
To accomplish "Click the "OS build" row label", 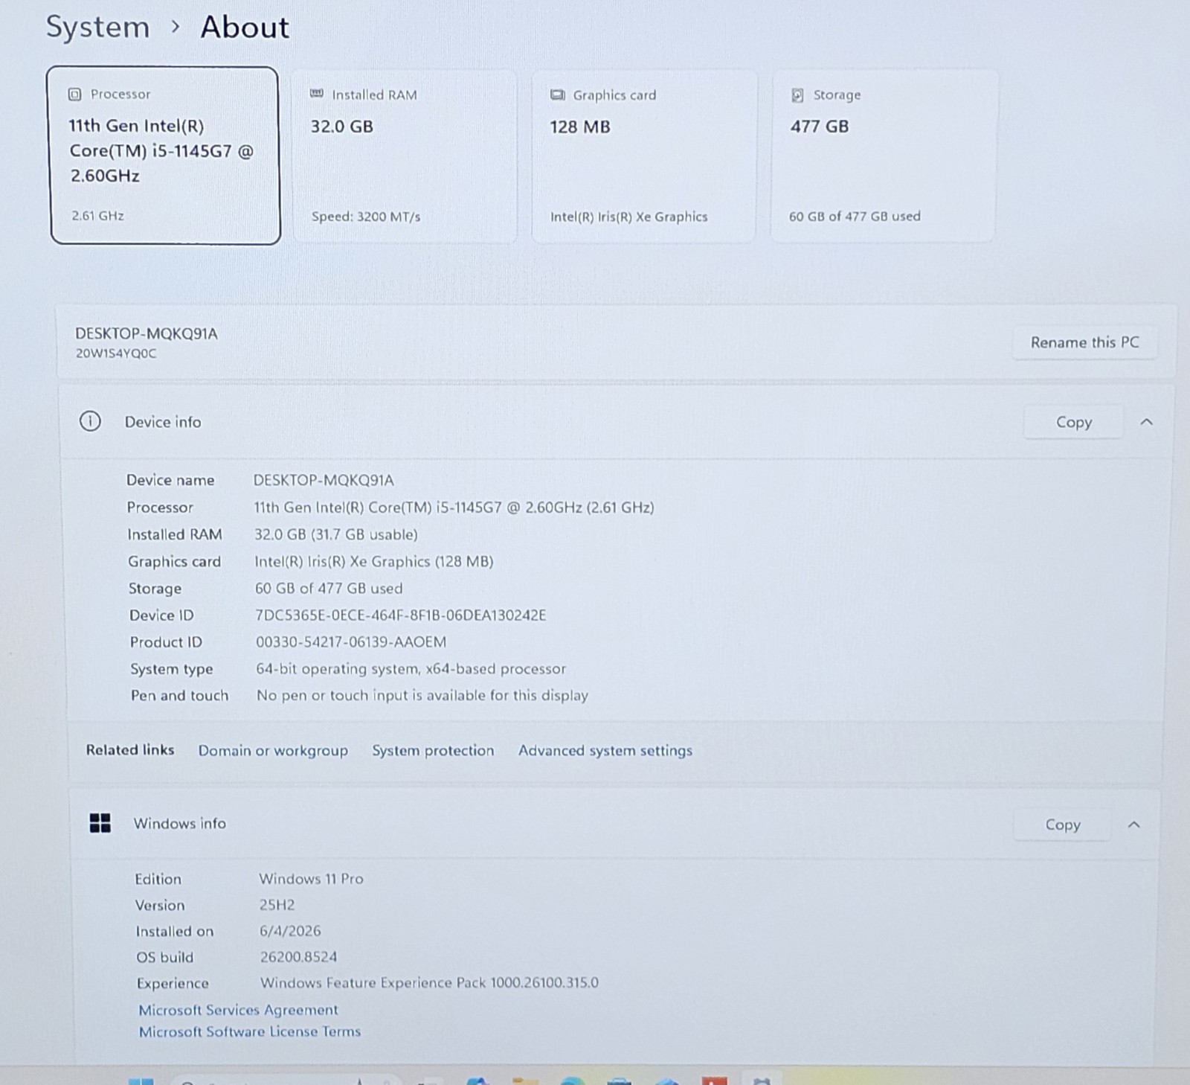I will [164, 957].
